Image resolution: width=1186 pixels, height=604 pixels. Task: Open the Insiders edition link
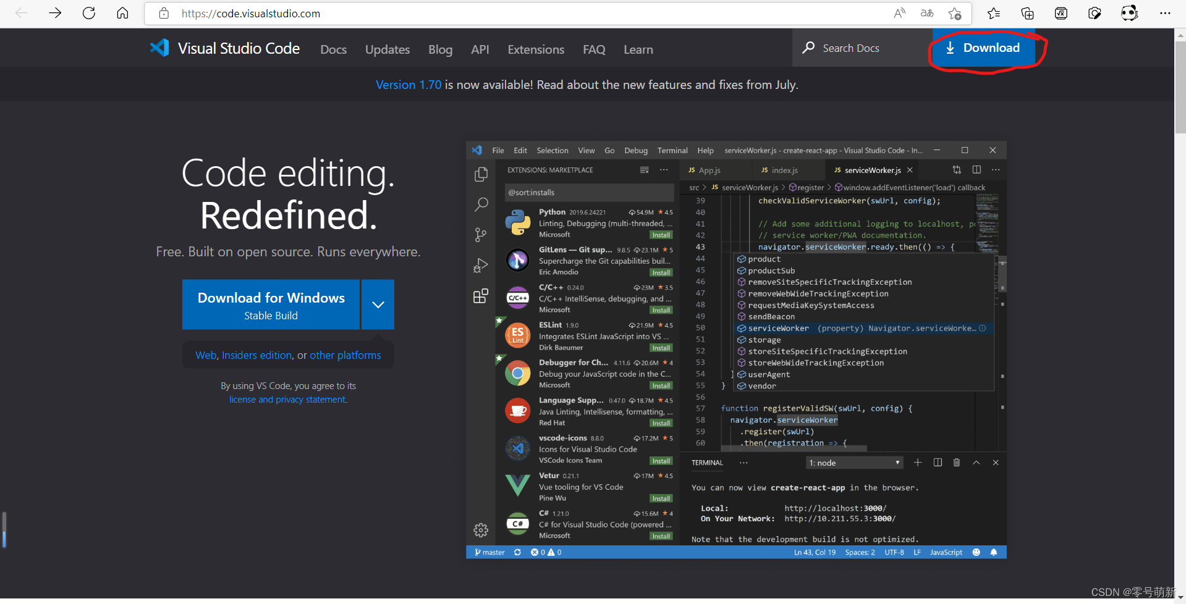tap(256, 355)
